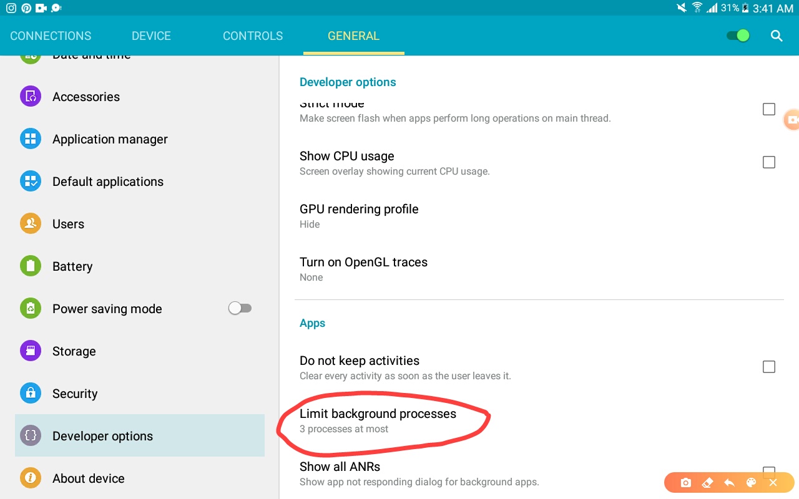Open GPU rendering profile options
Image resolution: width=799 pixels, height=499 pixels.
pos(539,216)
